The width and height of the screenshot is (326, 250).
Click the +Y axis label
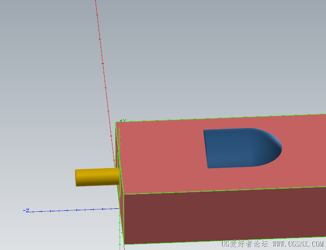[123, 121]
